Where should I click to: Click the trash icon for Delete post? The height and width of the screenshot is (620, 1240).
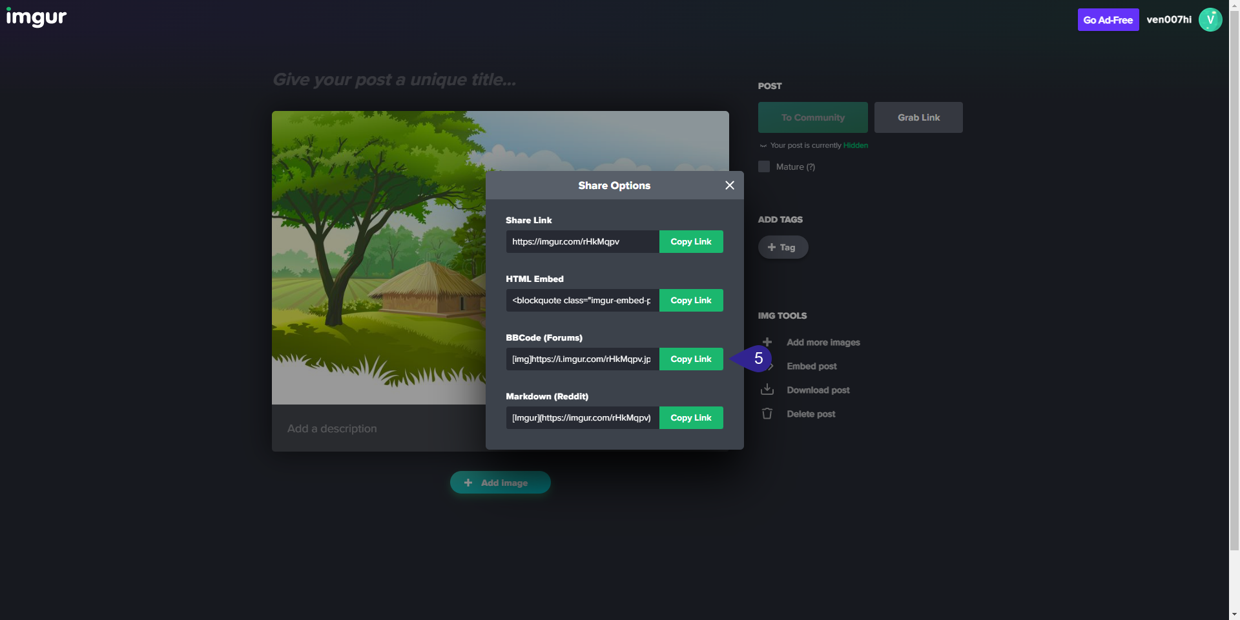767,414
